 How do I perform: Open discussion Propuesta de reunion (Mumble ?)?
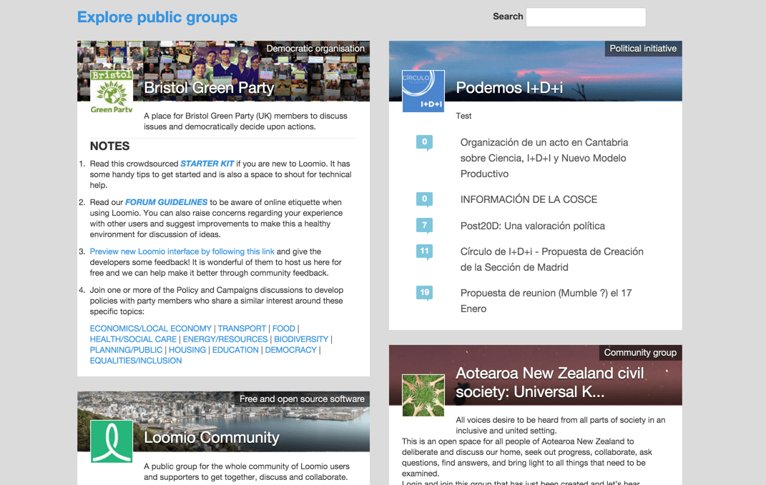click(x=546, y=301)
